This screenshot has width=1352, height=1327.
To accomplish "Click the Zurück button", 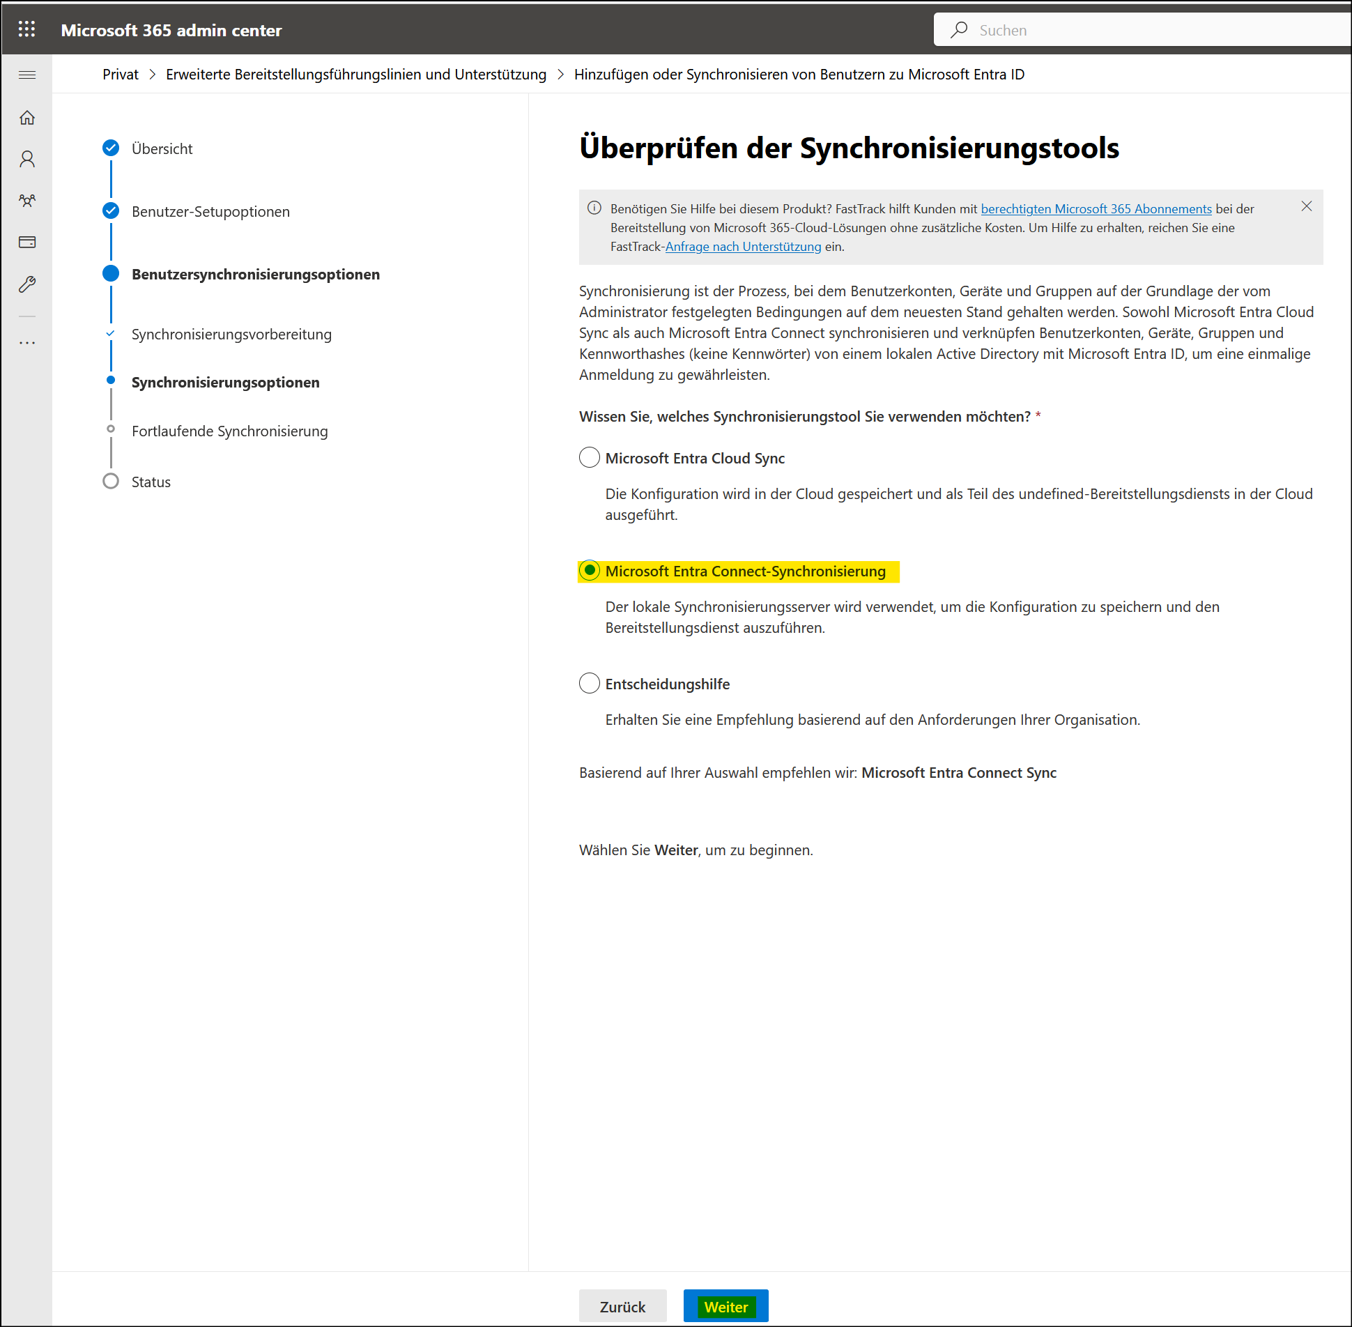I will coord(622,1306).
